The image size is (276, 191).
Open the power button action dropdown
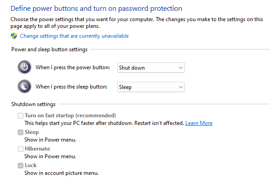pyautogui.click(x=151, y=68)
